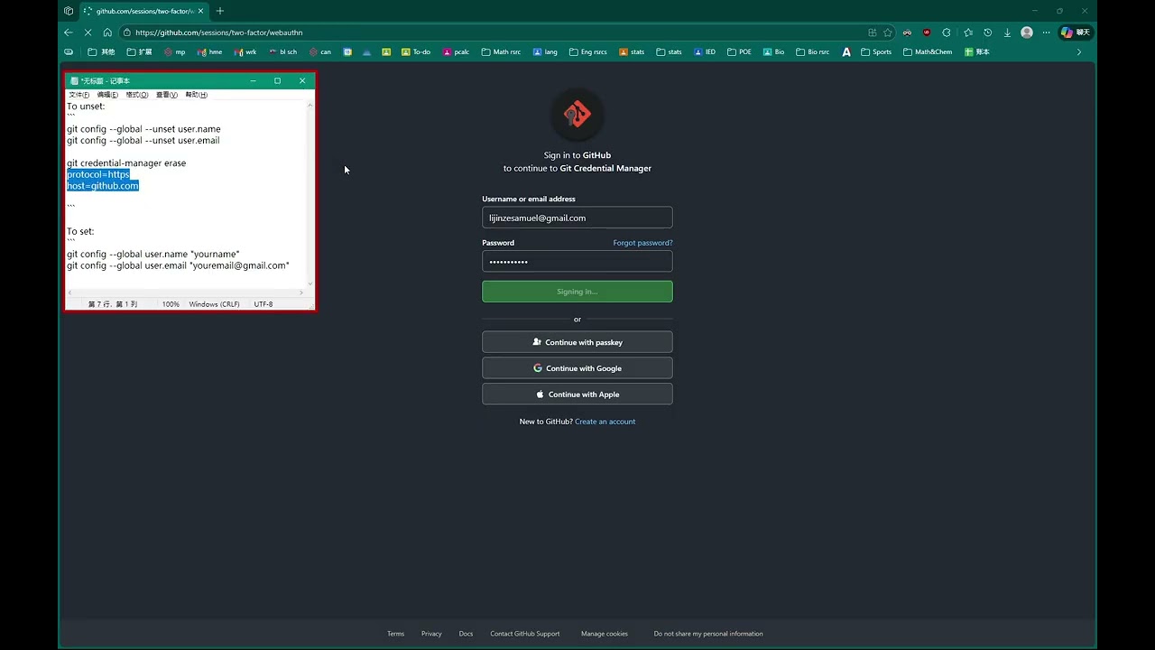Screen dimensions: 1155x650
Task: Open the To-do bookmark
Action: coord(416,52)
